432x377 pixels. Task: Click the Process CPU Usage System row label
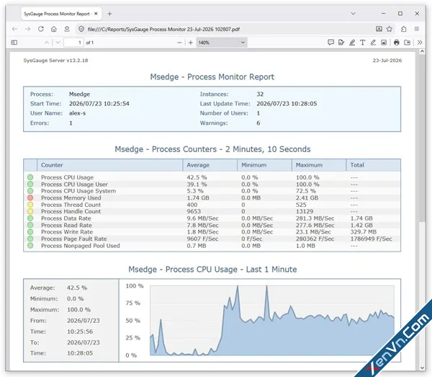point(78,191)
